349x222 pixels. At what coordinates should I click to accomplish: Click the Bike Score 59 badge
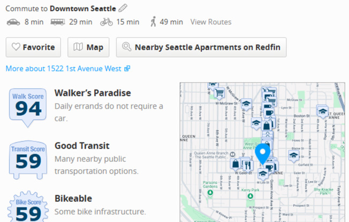tap(28, 207)
